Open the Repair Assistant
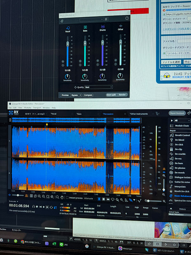This screenshot has height=255, width=191. tap(177, 113)
